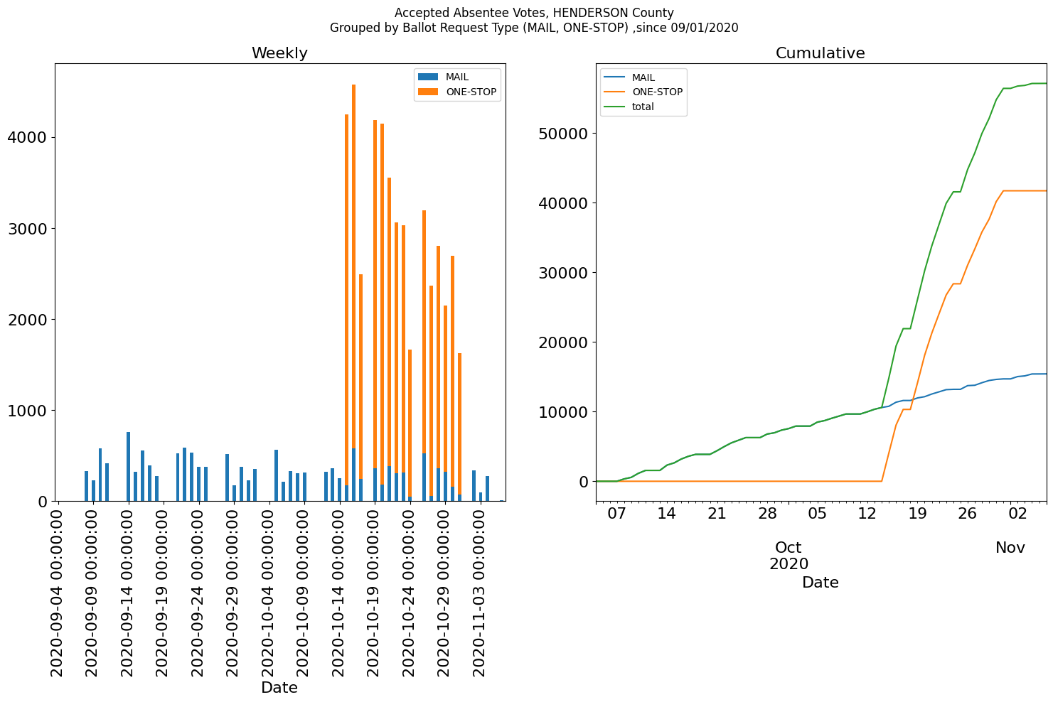1053x702 pixels.
Task: Click the 'Date' axis label under Cumulative chart
Action: (821, 583)
